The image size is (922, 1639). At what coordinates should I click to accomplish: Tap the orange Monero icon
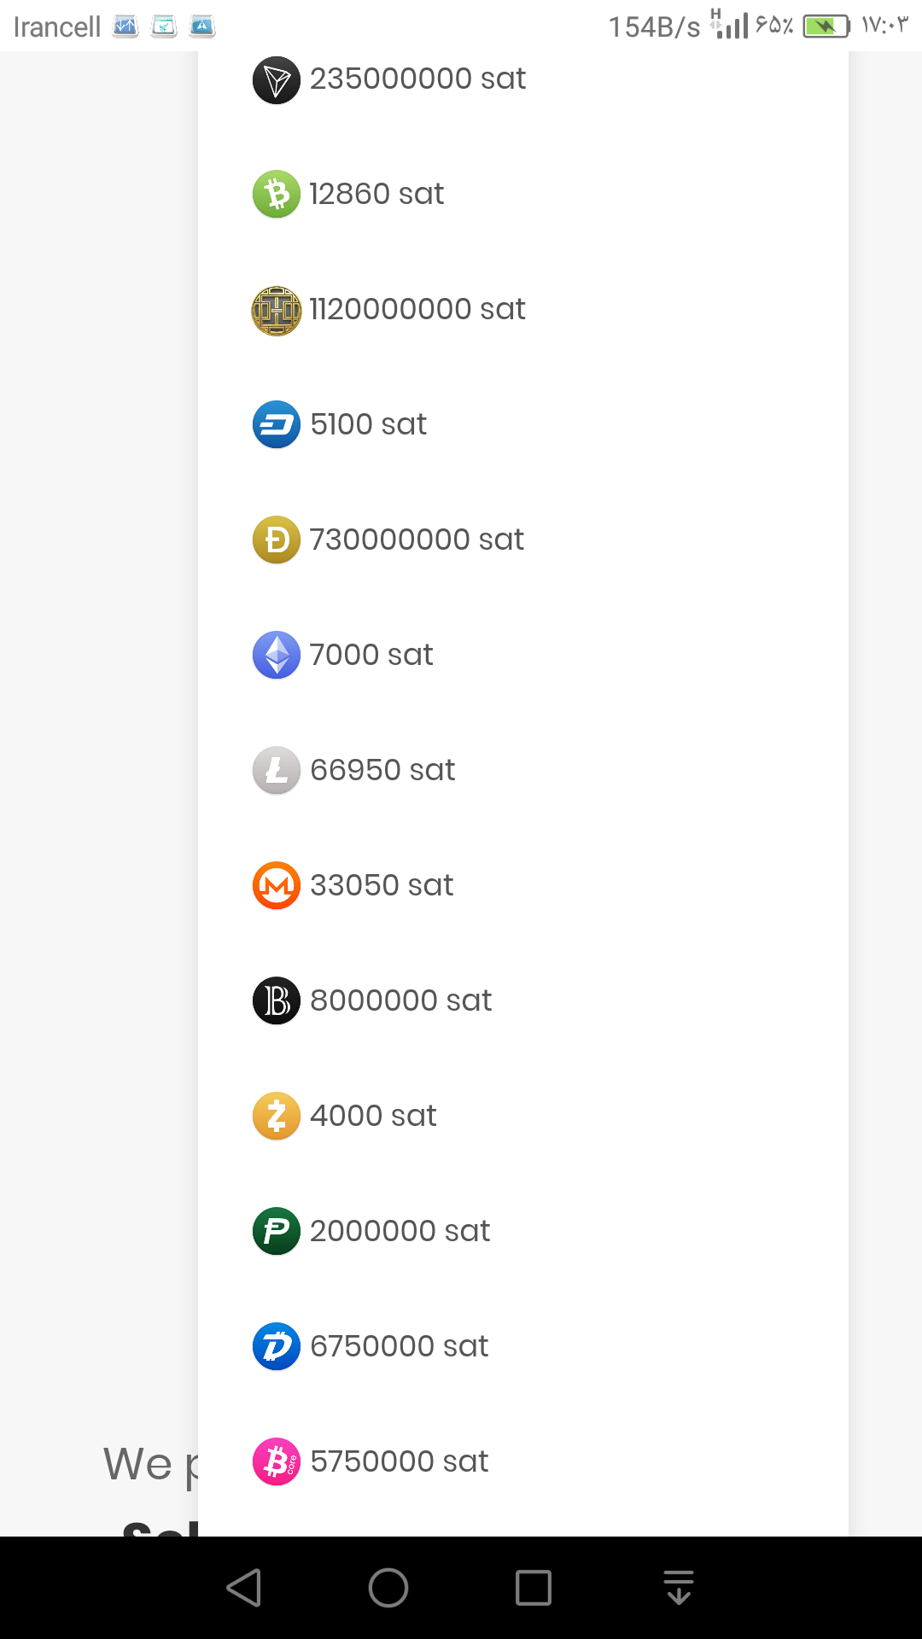[277, 886]
